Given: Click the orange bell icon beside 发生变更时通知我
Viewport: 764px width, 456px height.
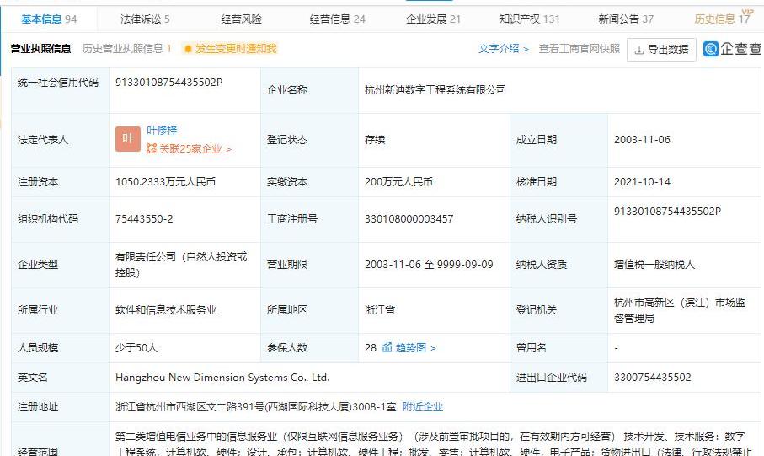Looking at the screenshot, I should (188, 49).
